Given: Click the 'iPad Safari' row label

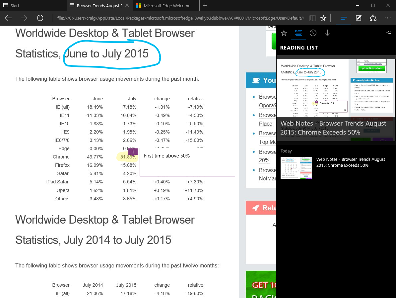Looking at the screenshot, I should click(58, 182).
